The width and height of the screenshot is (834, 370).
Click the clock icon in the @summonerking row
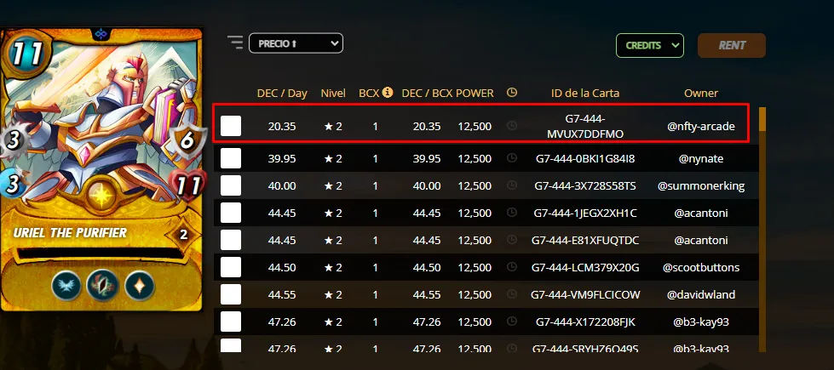(x=512, y=185)
